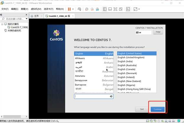Revert the VM to its previous snapshot

92,9
